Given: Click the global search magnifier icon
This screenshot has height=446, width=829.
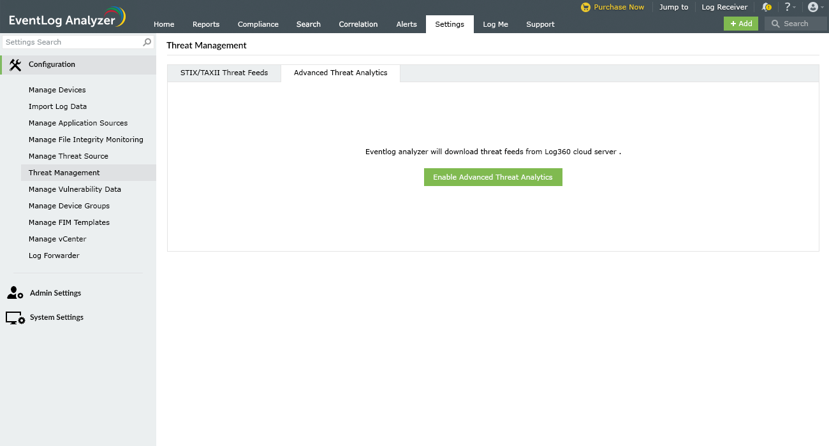Looking at the screenshot, I should pos(775,23).
